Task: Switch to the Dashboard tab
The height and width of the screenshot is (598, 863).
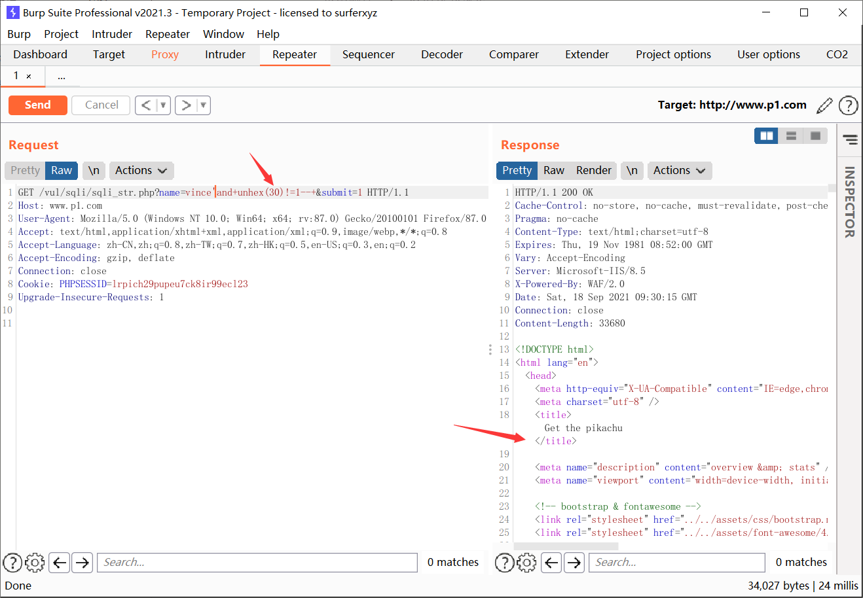Action: 40,54
